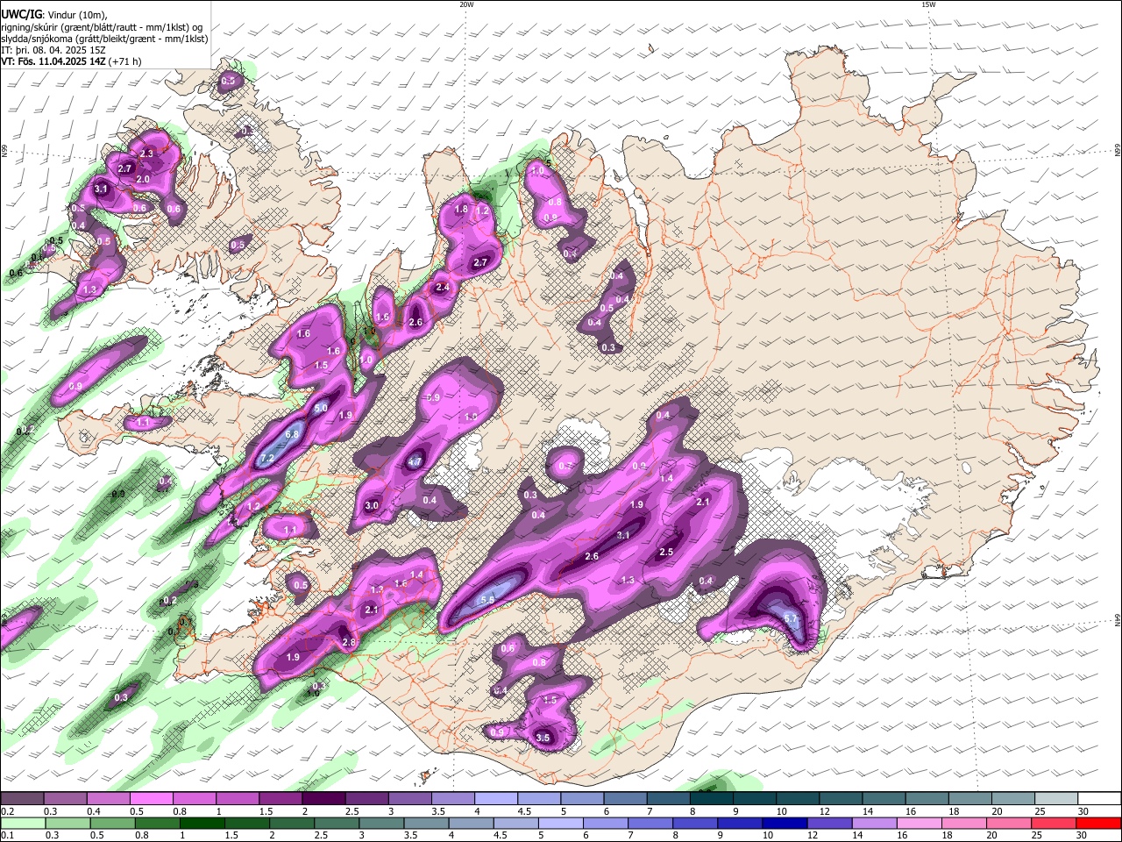Click the 5.5 value in the blue core

(x=487, y=599)
